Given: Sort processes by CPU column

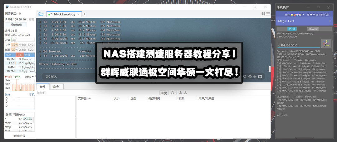Looking at the screenshot, I should click(x=20, y=55).
